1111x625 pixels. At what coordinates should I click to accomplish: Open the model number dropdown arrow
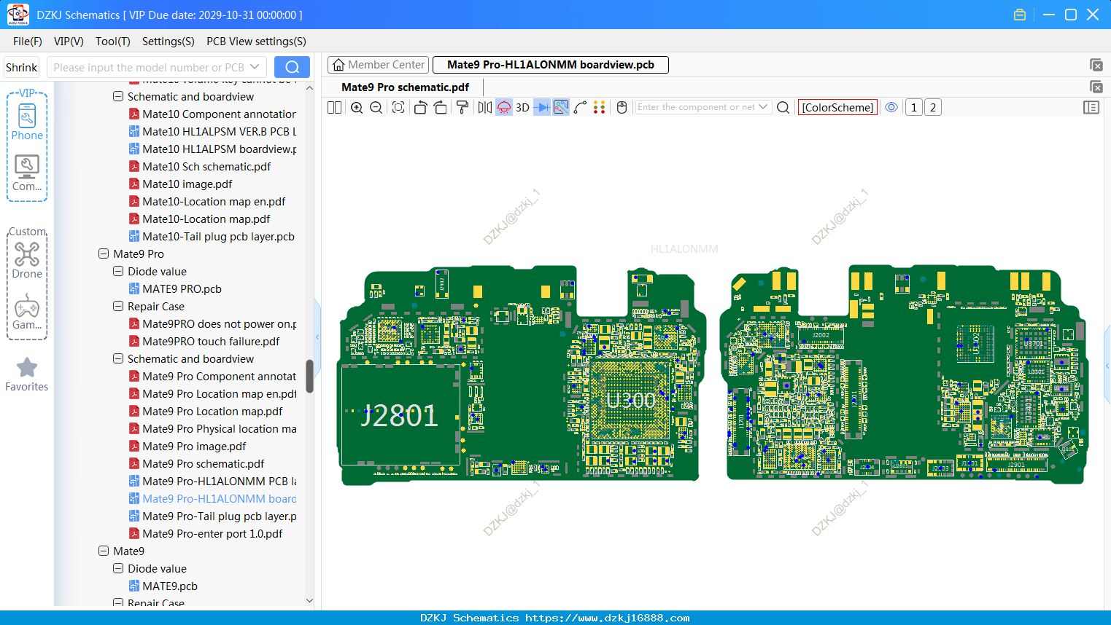(255, 67)
